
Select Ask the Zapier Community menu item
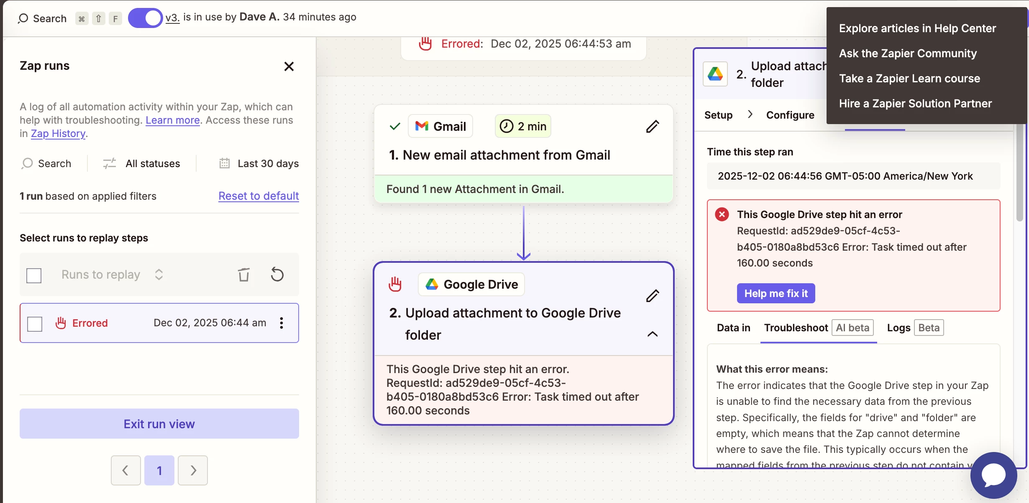908,53
